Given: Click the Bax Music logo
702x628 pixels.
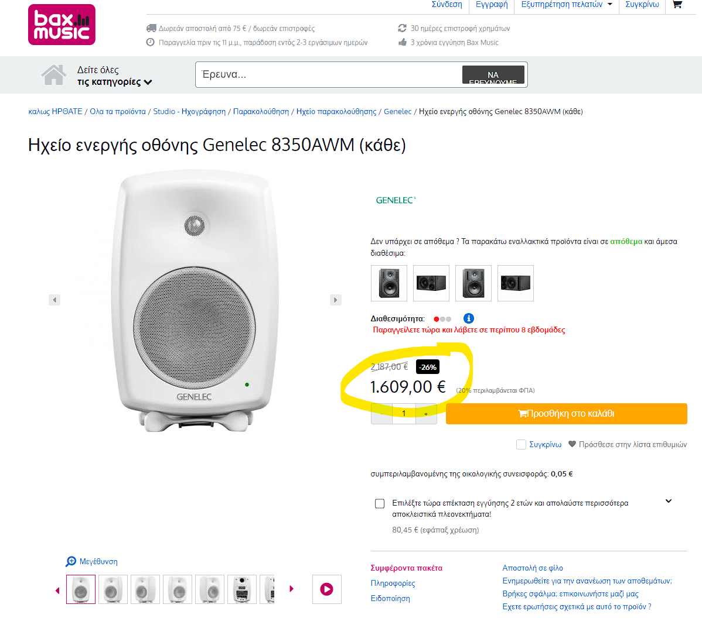Looking at the screenshot, I should coord(62,25).
